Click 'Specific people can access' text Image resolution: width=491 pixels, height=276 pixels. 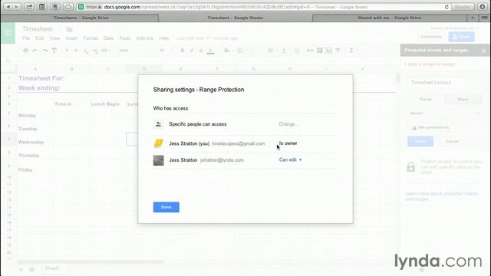coord(198,124)
